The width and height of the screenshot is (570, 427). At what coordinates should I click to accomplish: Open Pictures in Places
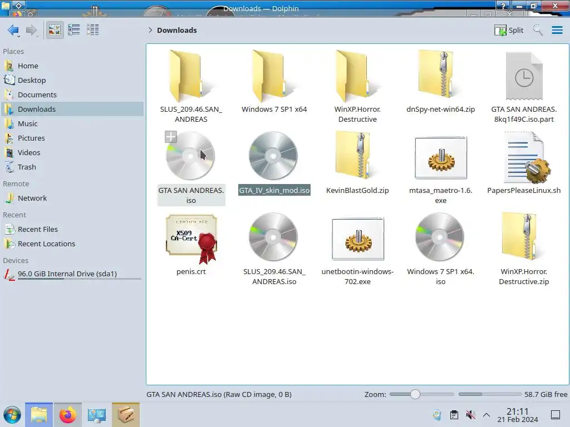[72, 138]
